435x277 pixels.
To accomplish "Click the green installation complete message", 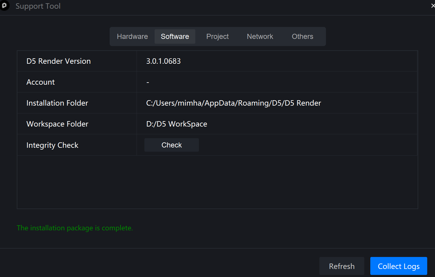I will point(75,228).
